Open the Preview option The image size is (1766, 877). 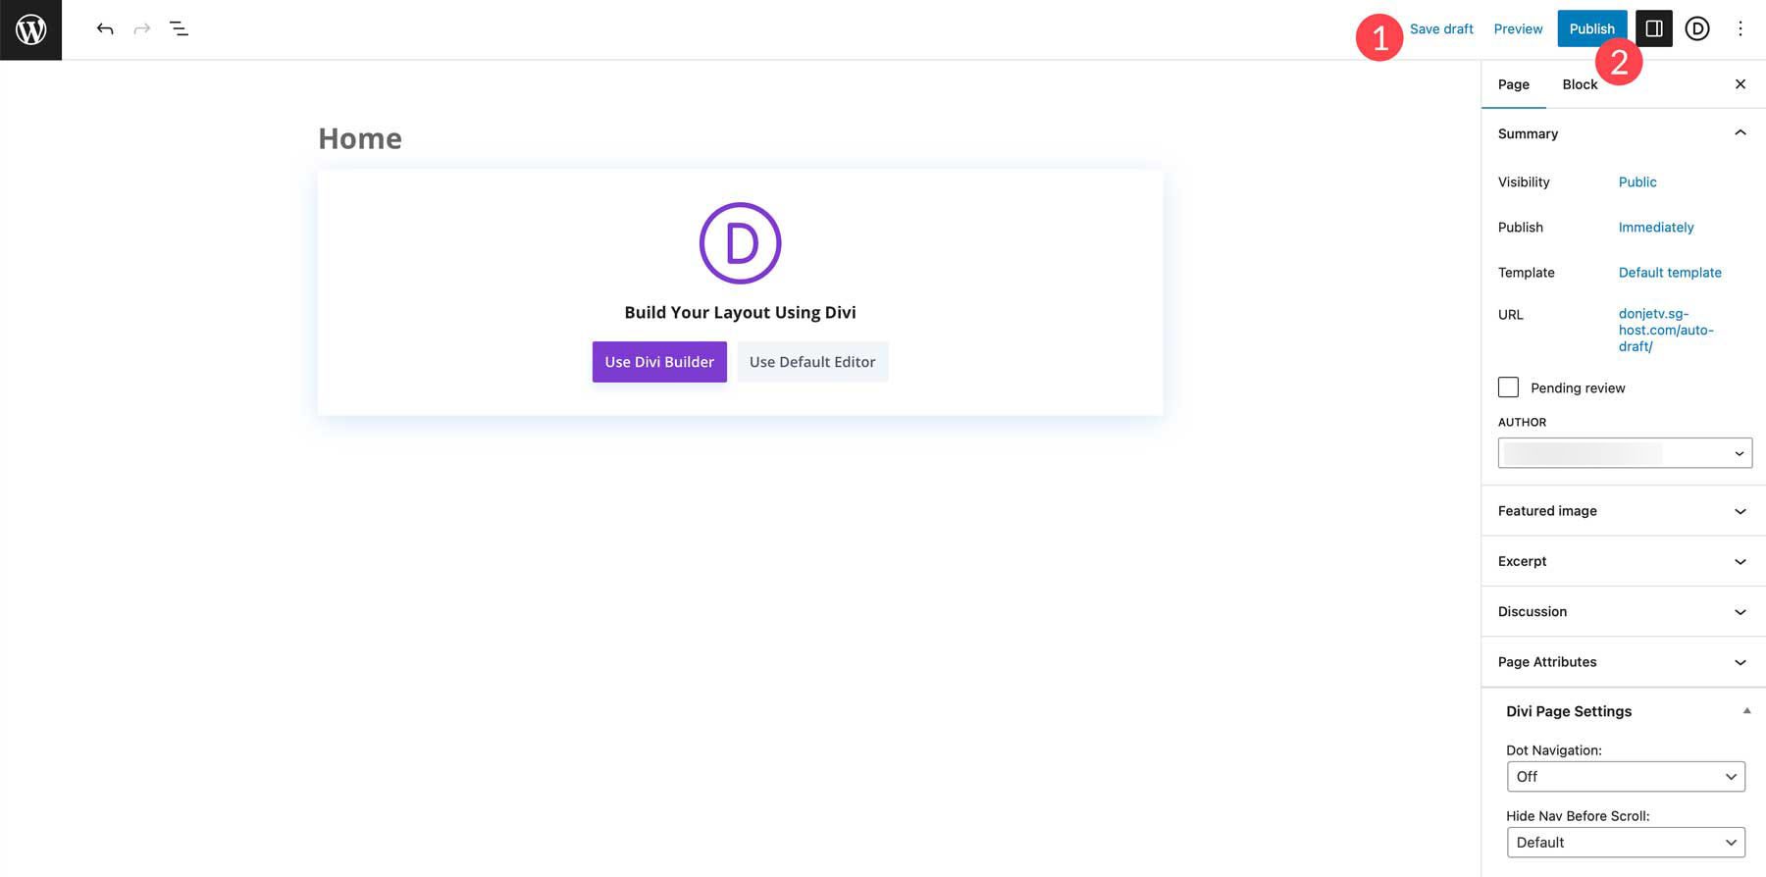point(1518,28)
